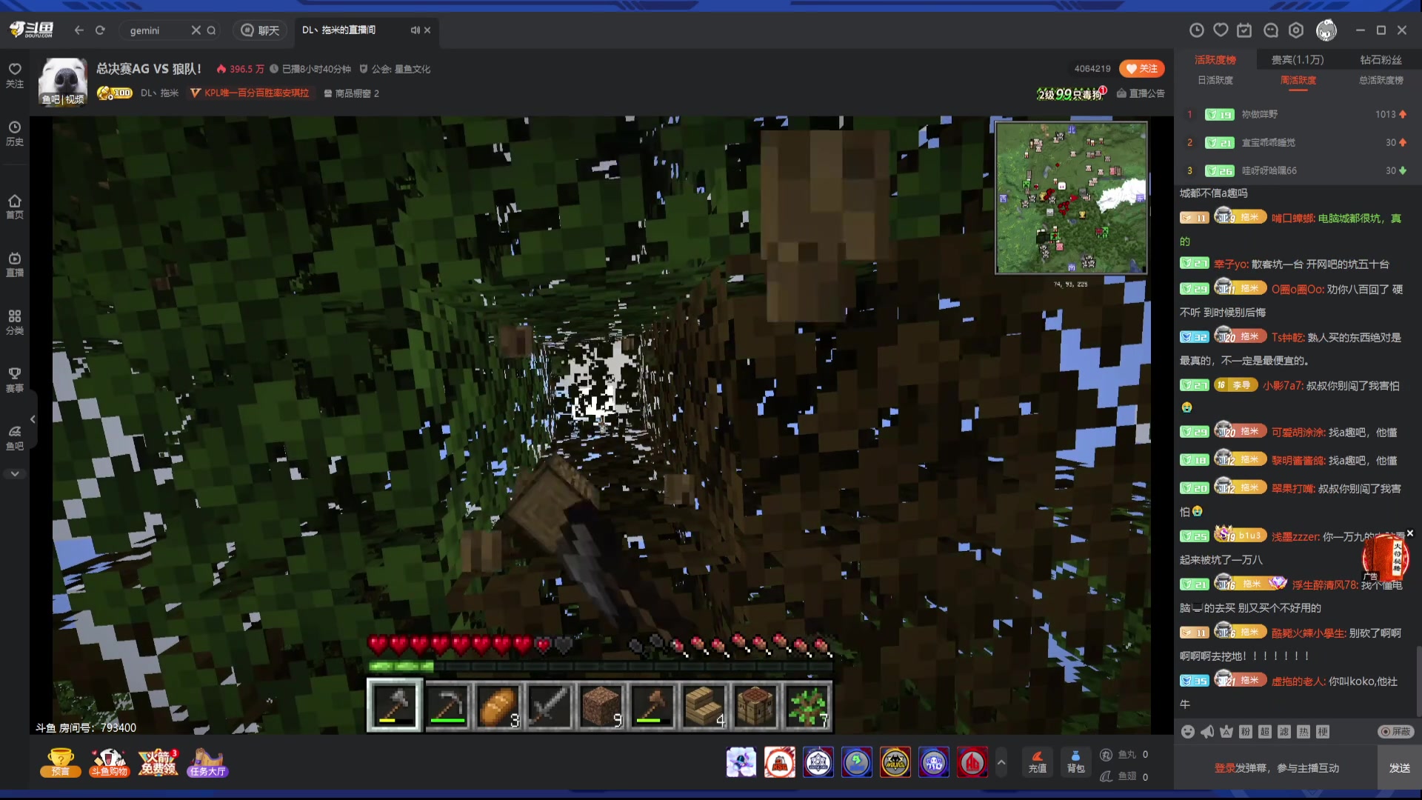Toggle the 梗 meme option

[x=1323, y=732]
